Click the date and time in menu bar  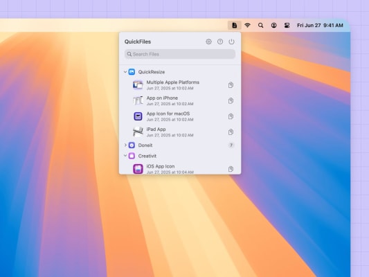(x=320, y=25)
